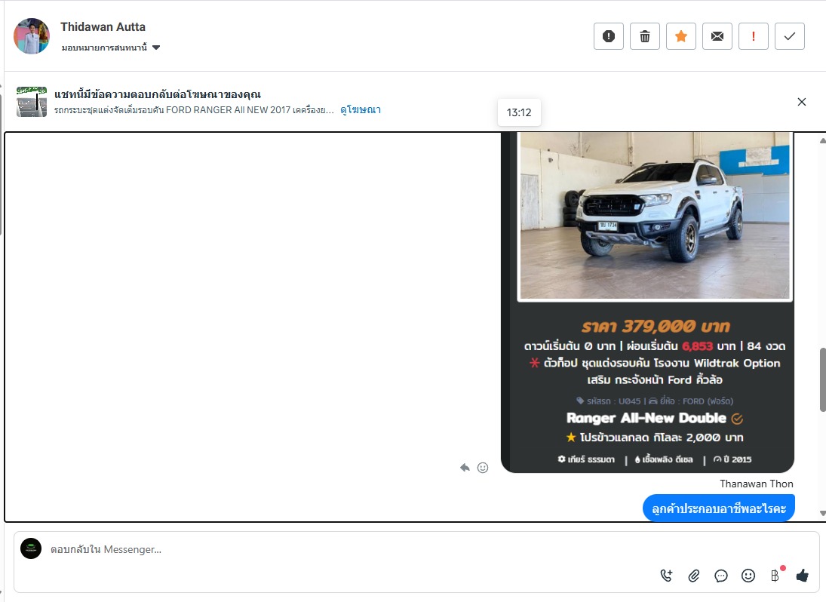826x602 pixels.
Task: Close the ad reply banner
Action: [802, 102]
